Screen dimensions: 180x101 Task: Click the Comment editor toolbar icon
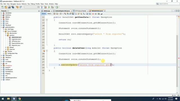[x=99, y=14]
